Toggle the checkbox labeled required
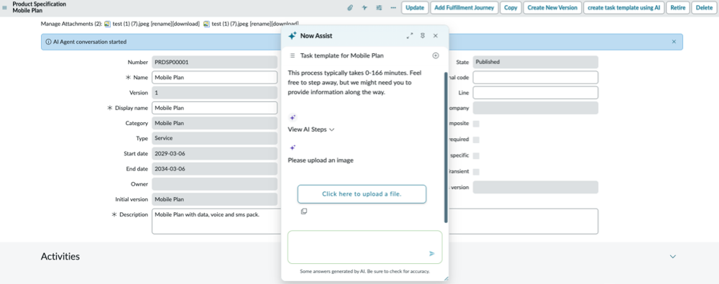 [476, 139]
